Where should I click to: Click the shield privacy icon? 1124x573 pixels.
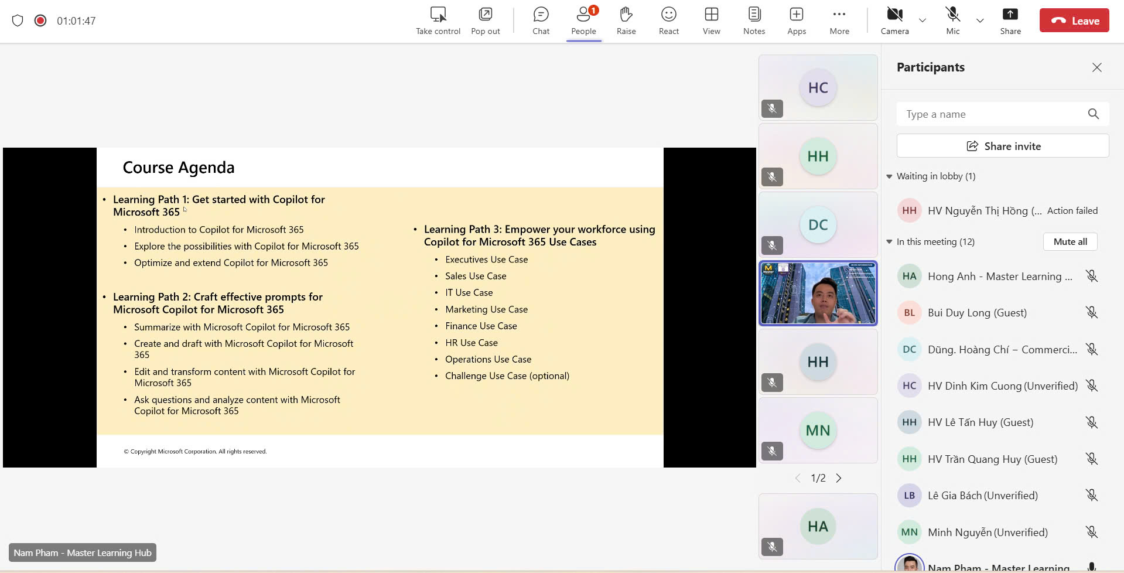pyautogui.click(x=18, y=21)
